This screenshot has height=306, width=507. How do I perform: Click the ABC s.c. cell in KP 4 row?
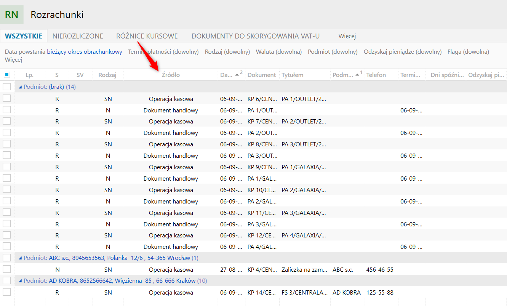(343, 270)
